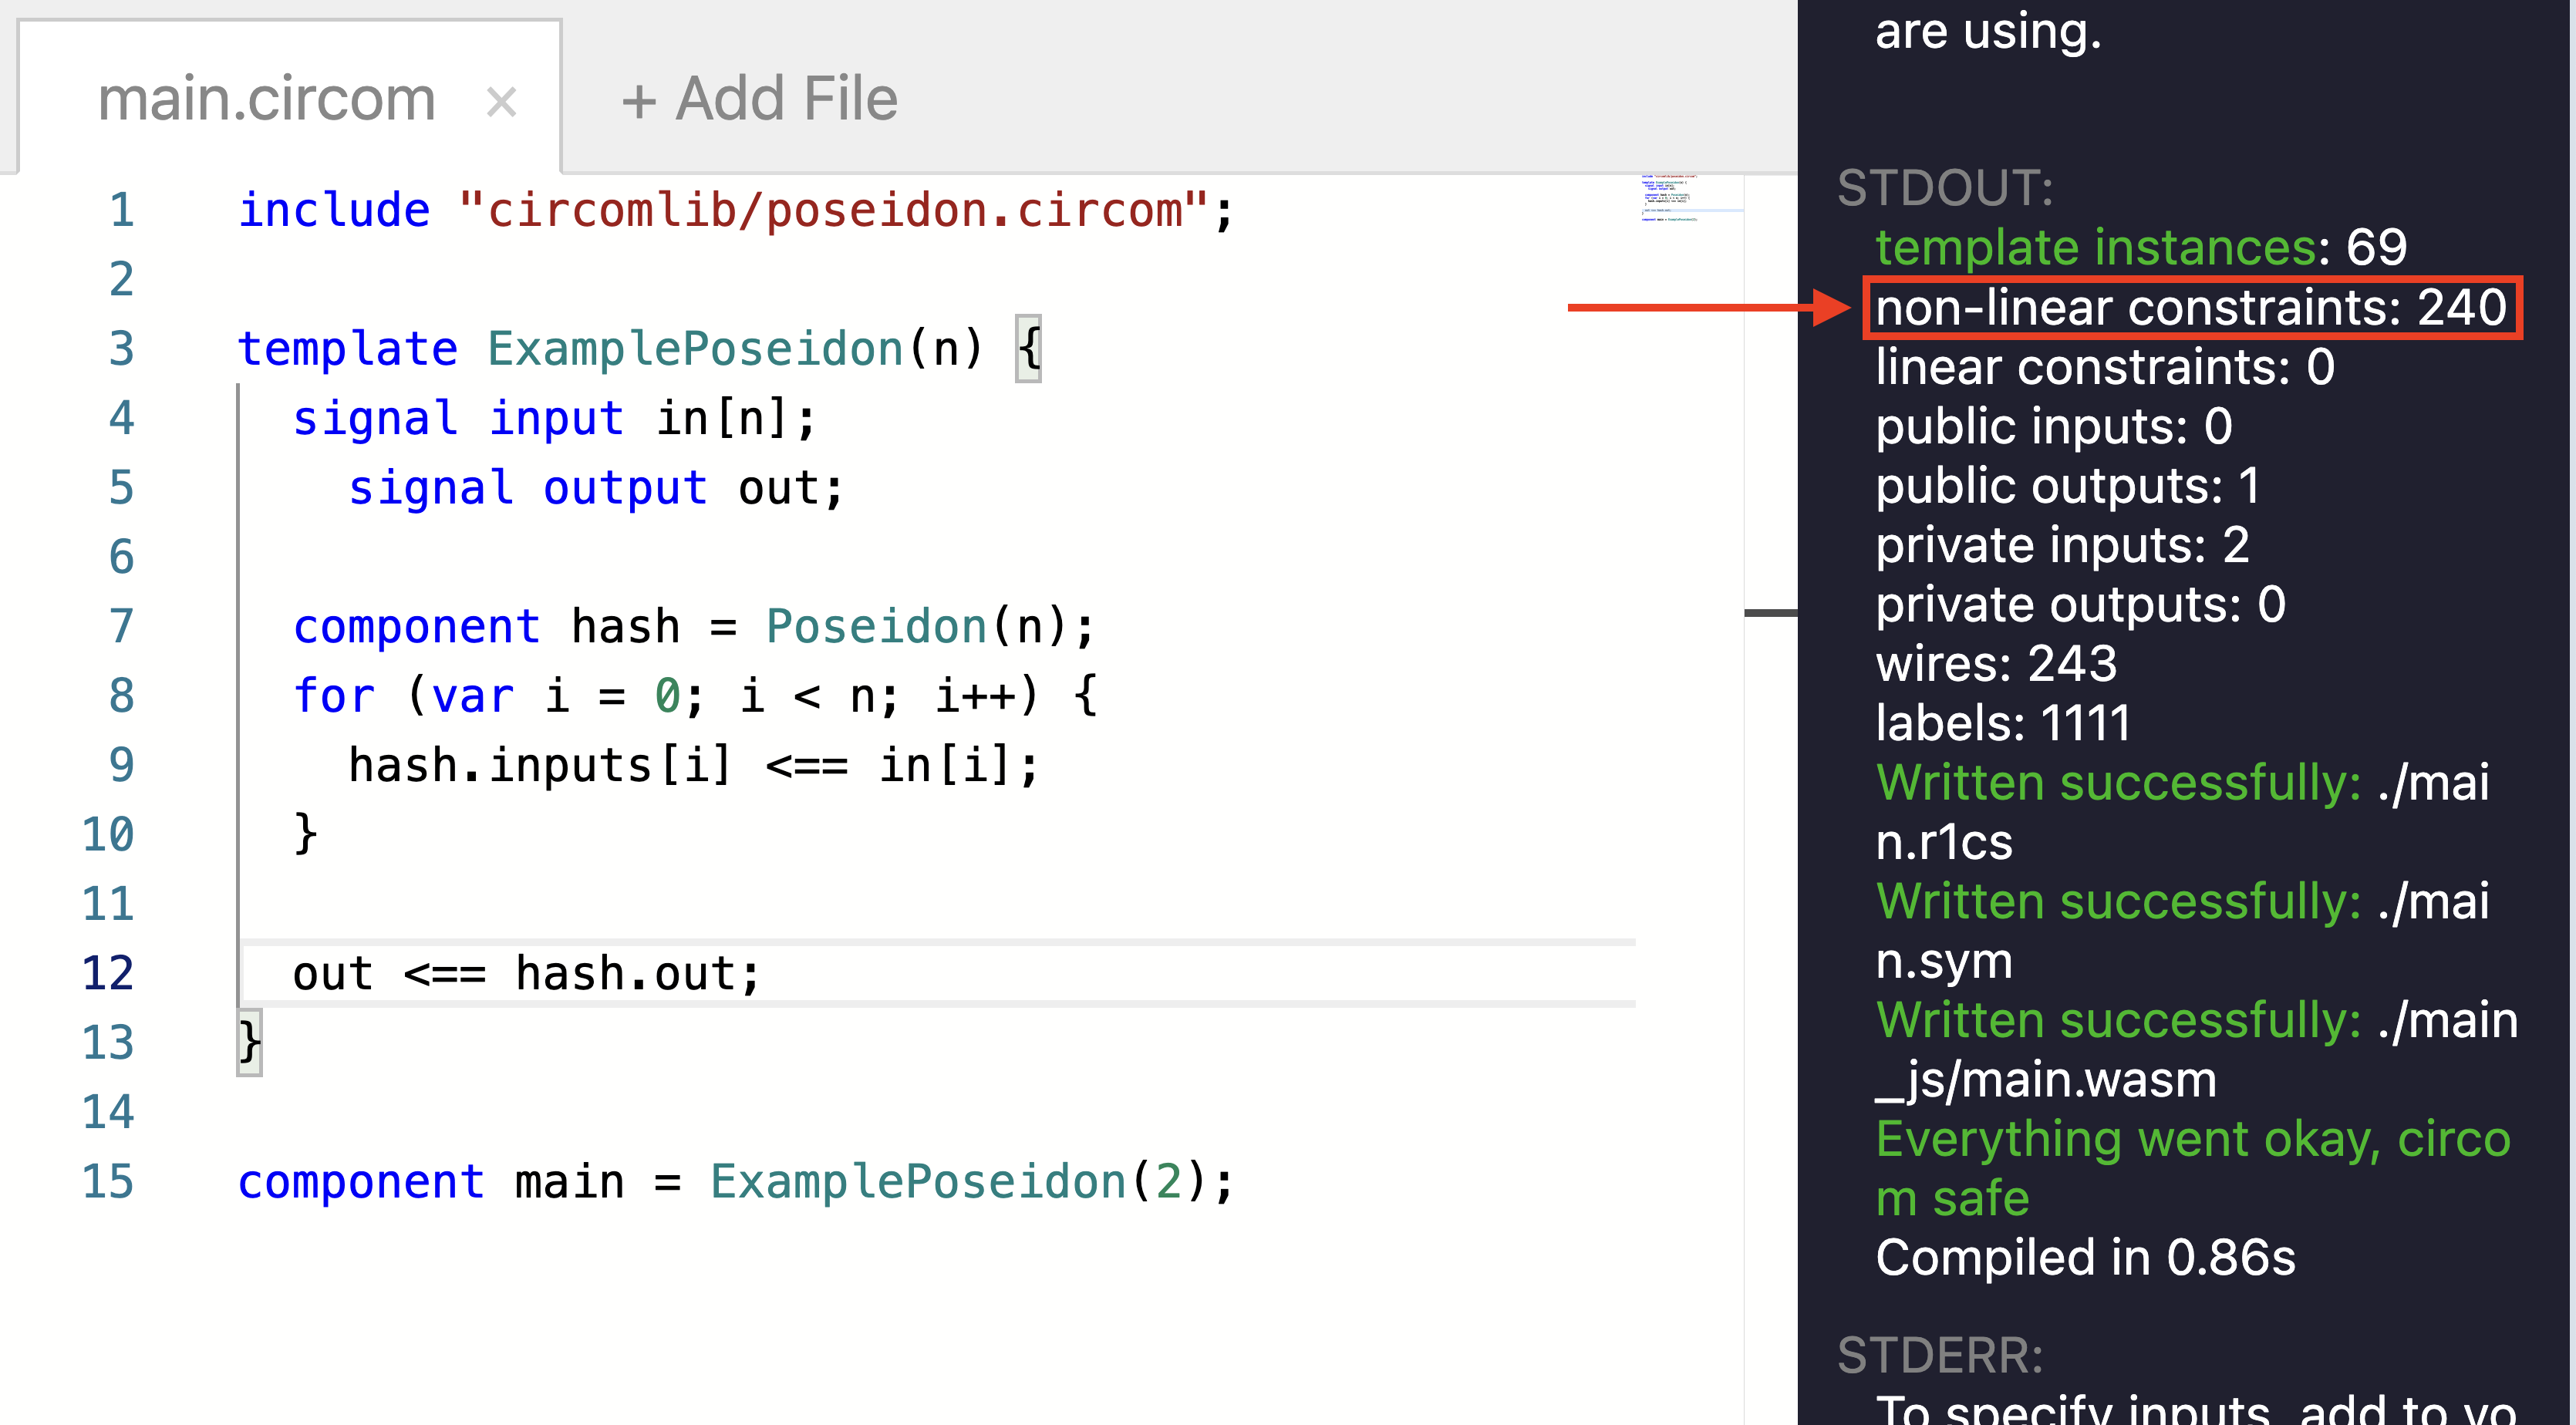Click line number 3 in the gutter

[x=121, y=349]
